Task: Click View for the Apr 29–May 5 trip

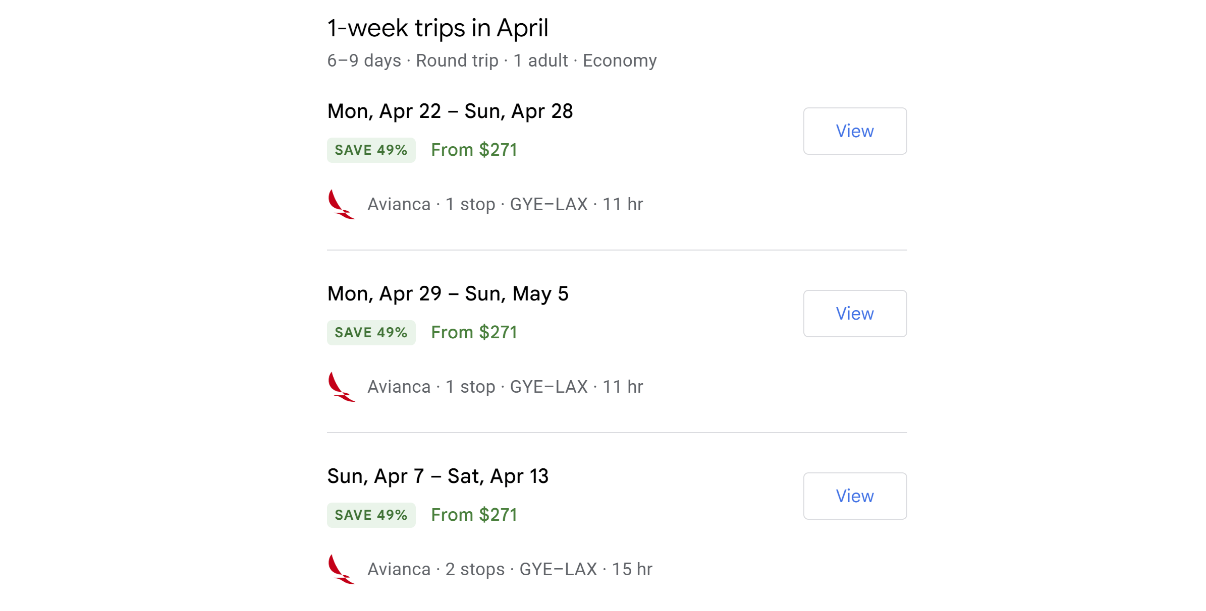Action: (x=854, y=314)
